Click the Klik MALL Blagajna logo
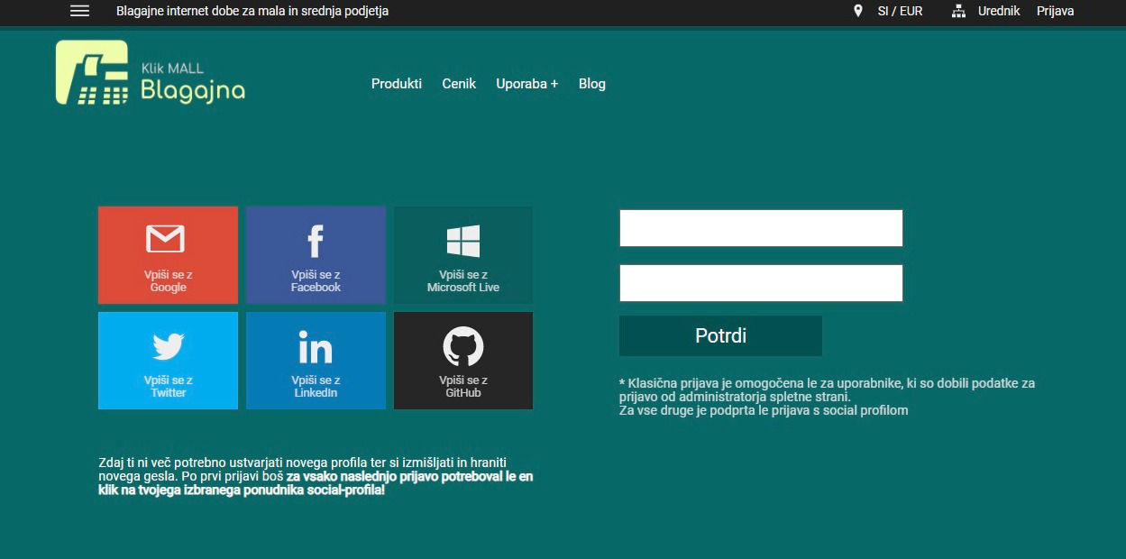 pos(151,73)
